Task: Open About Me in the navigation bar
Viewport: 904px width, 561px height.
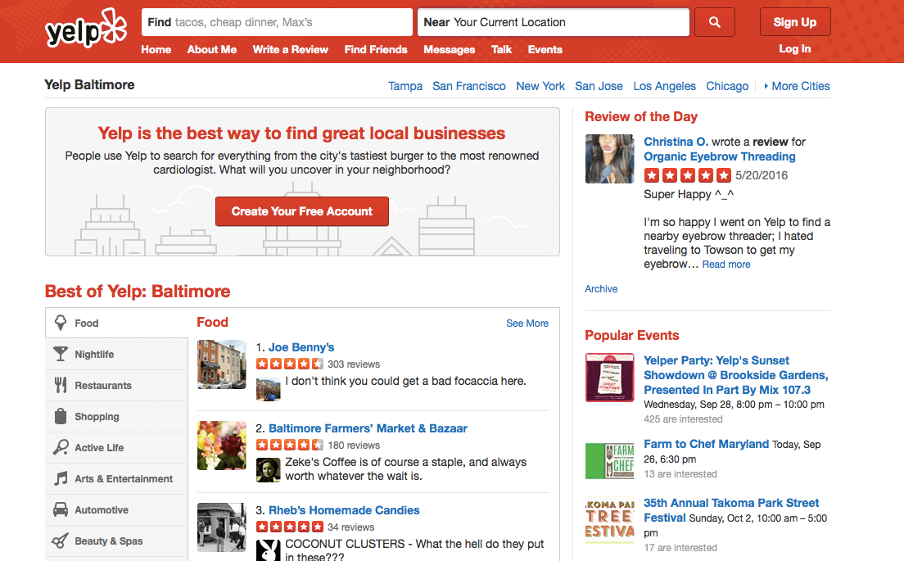Action: pyautogui.click(x=211, y=50)
